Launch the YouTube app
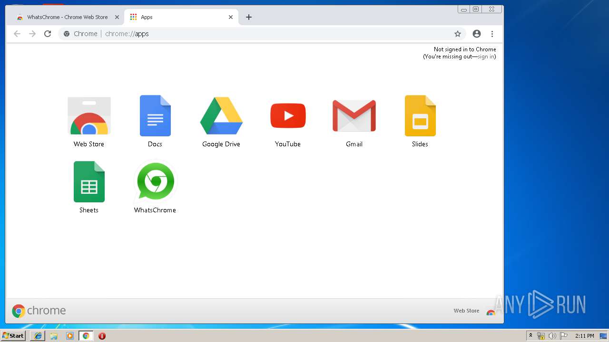 pyautogui.click(x=288, y=116)
